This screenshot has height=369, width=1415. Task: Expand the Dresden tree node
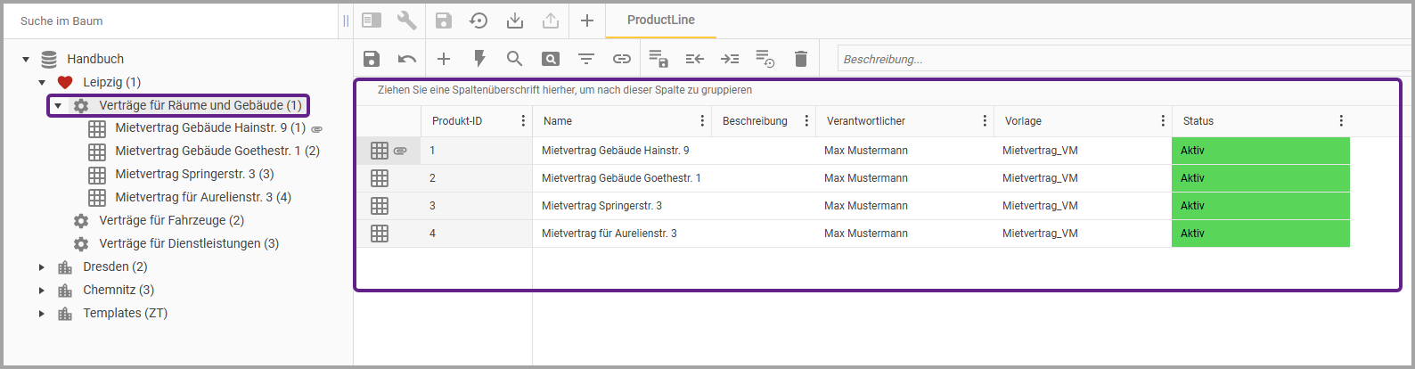point(42,266)
